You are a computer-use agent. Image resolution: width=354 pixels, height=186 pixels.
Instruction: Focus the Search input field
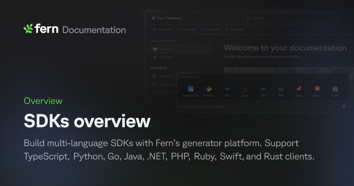(x=291, y=18)
